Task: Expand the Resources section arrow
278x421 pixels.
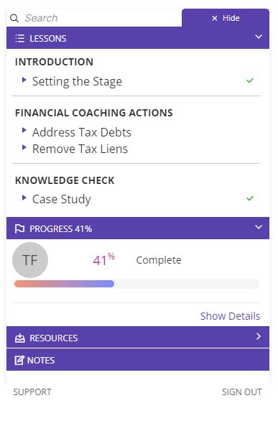Action: 259,336
